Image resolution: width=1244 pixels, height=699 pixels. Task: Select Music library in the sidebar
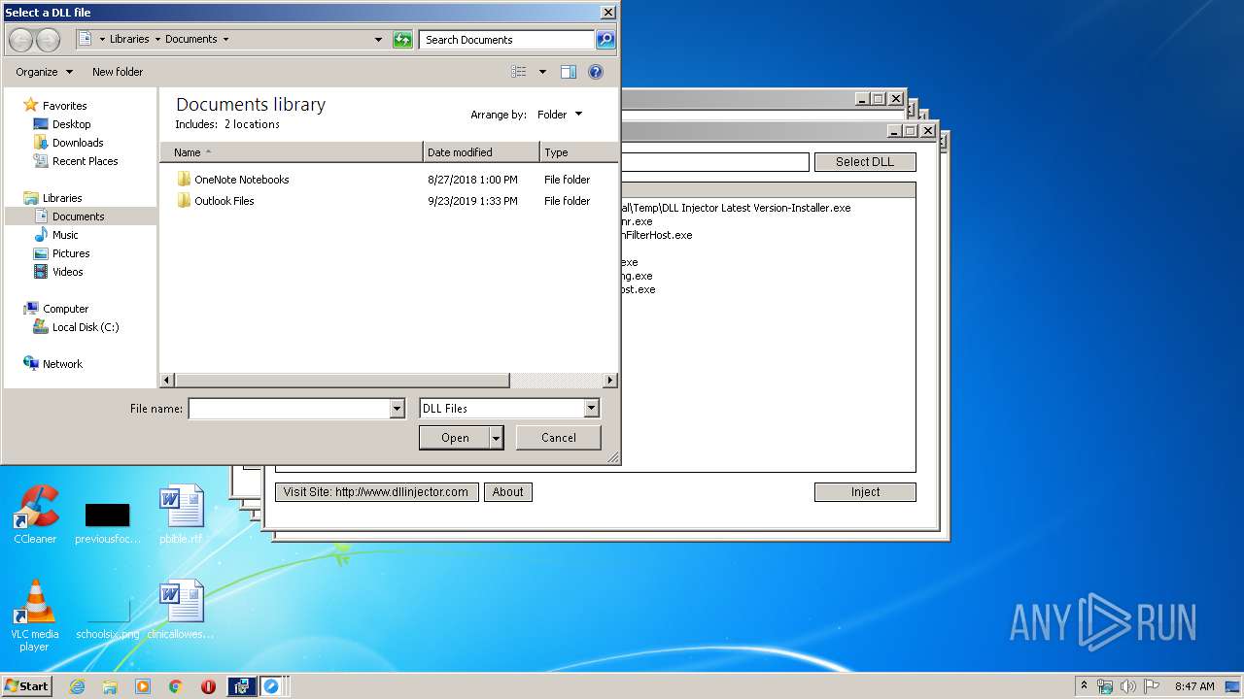point(65,235)
